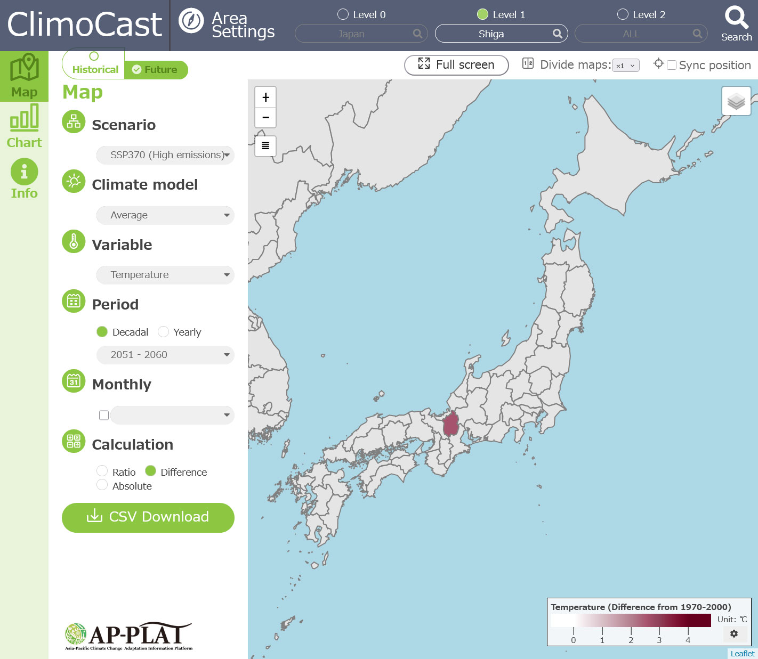The height and width of the screenshot is (659, 758).
Task: Click magnifier in the Shiga field
Action: (x=558, y=34)
